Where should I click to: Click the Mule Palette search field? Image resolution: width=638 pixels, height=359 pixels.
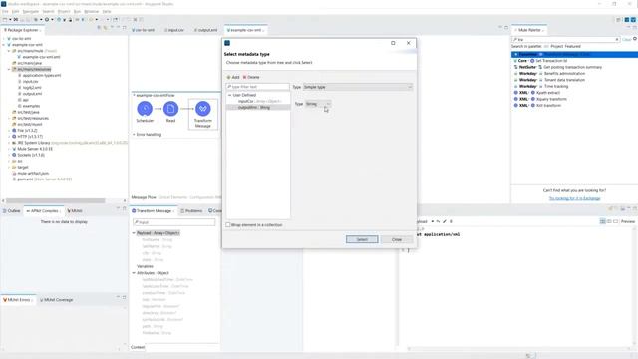click(x=565, y=40)
